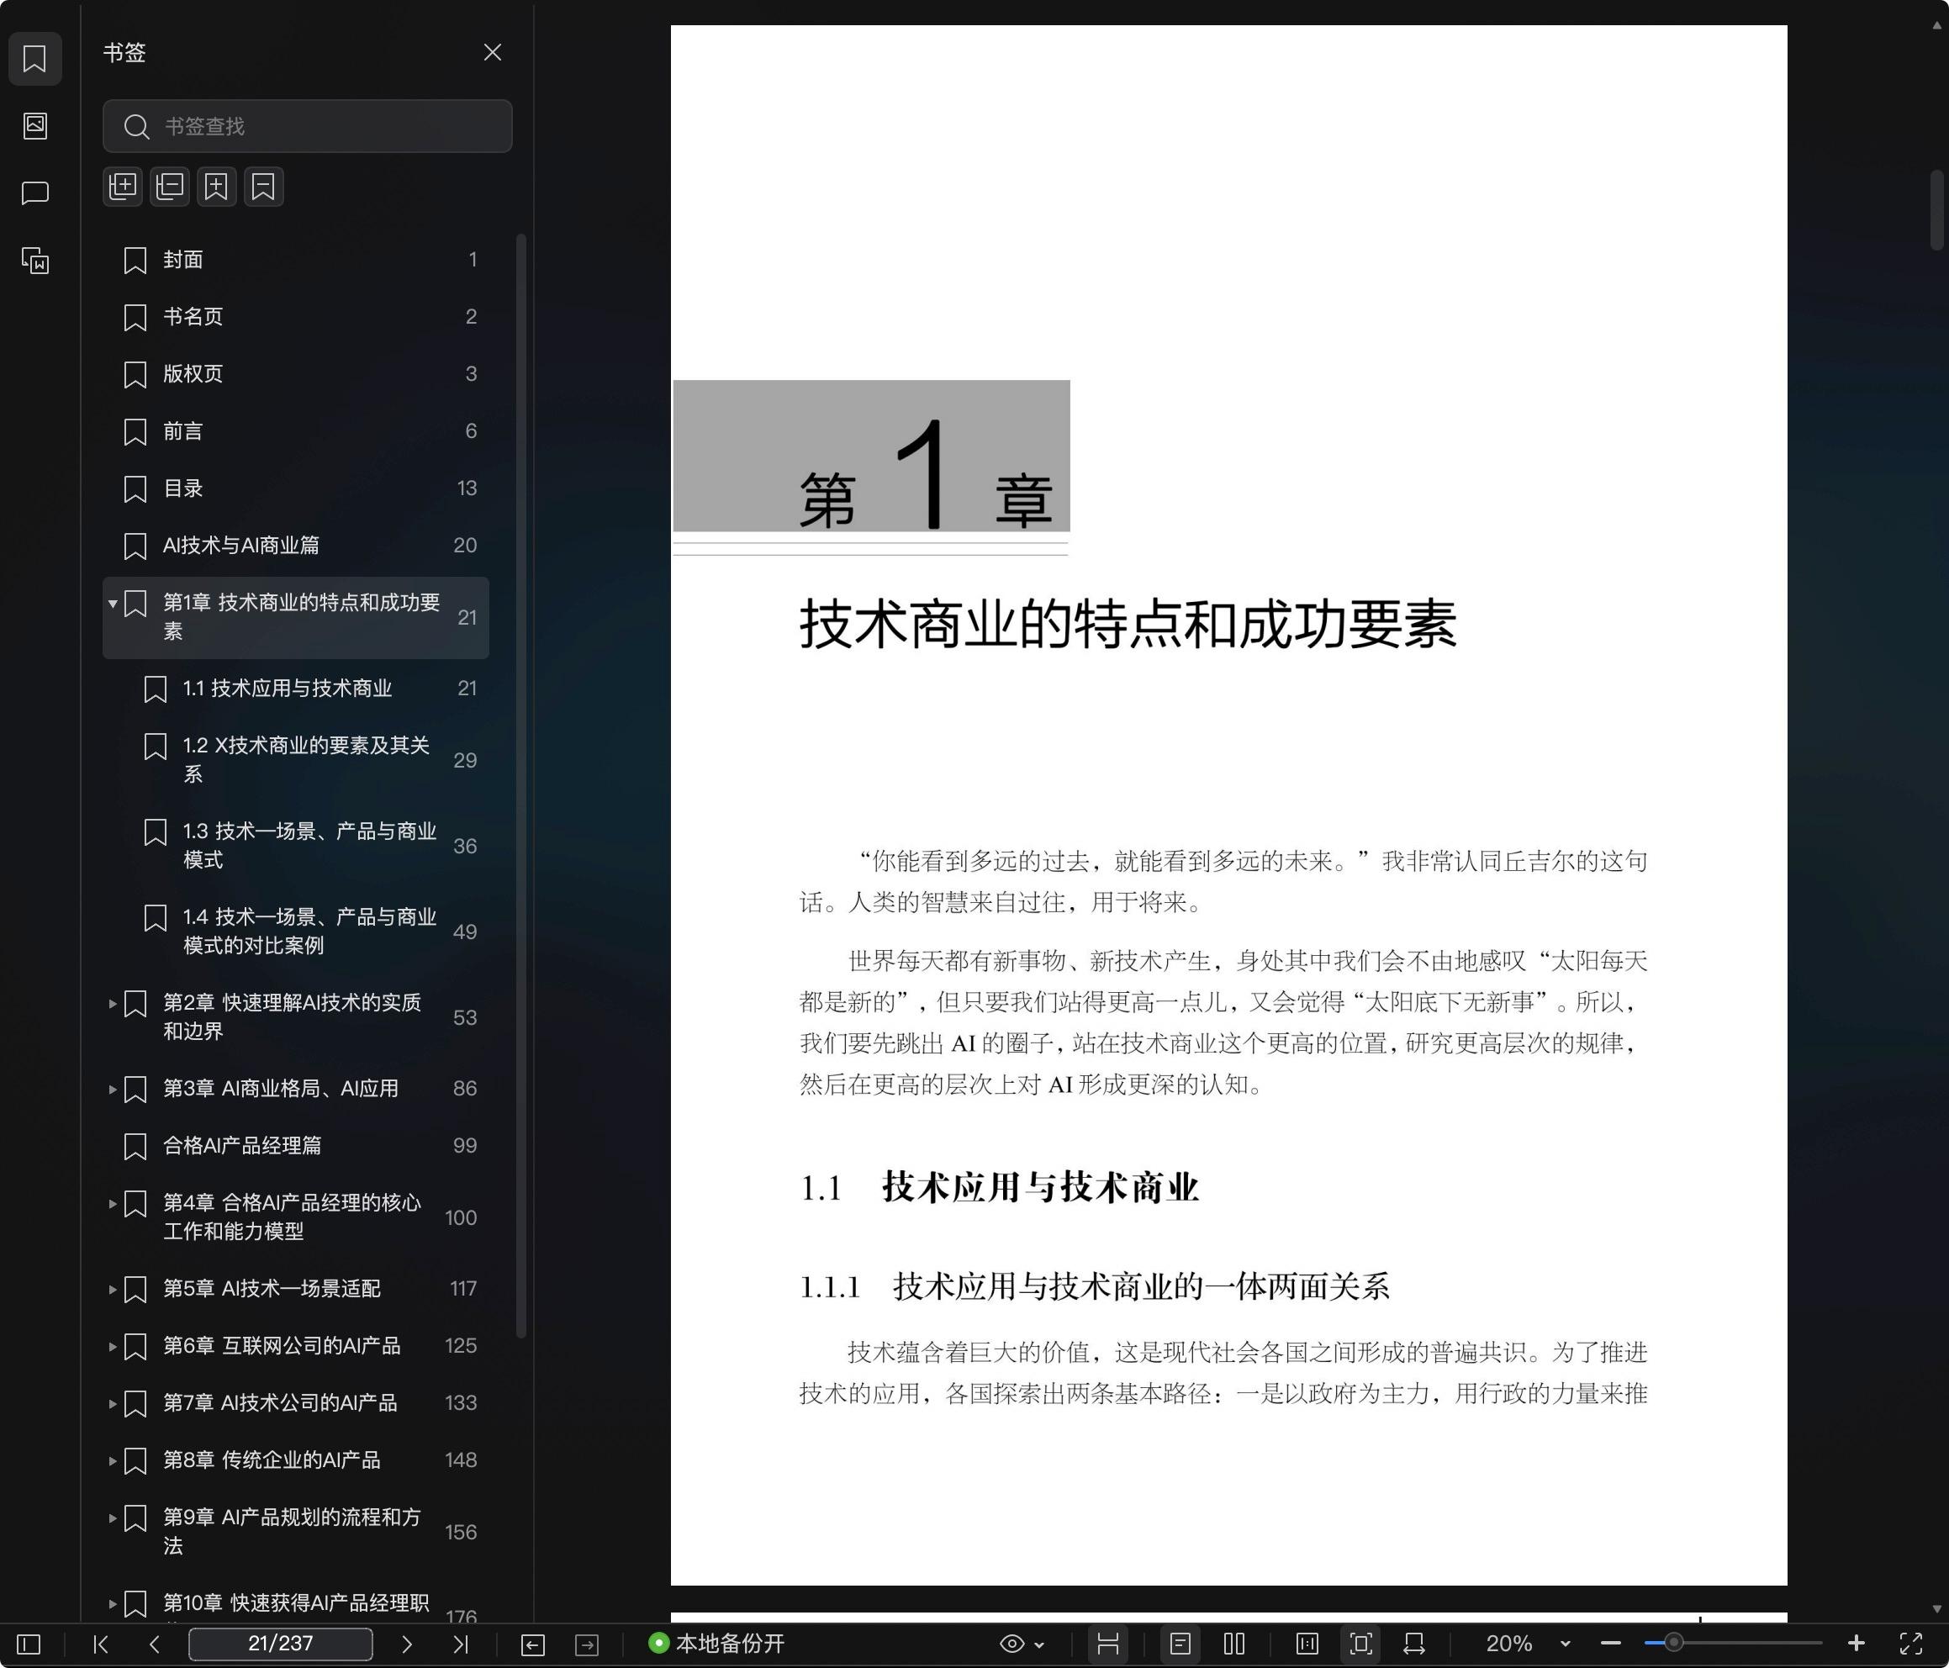Select single page view icon
This screenshot has width=1949, height=1668.
click(x=1180, y=1644)
